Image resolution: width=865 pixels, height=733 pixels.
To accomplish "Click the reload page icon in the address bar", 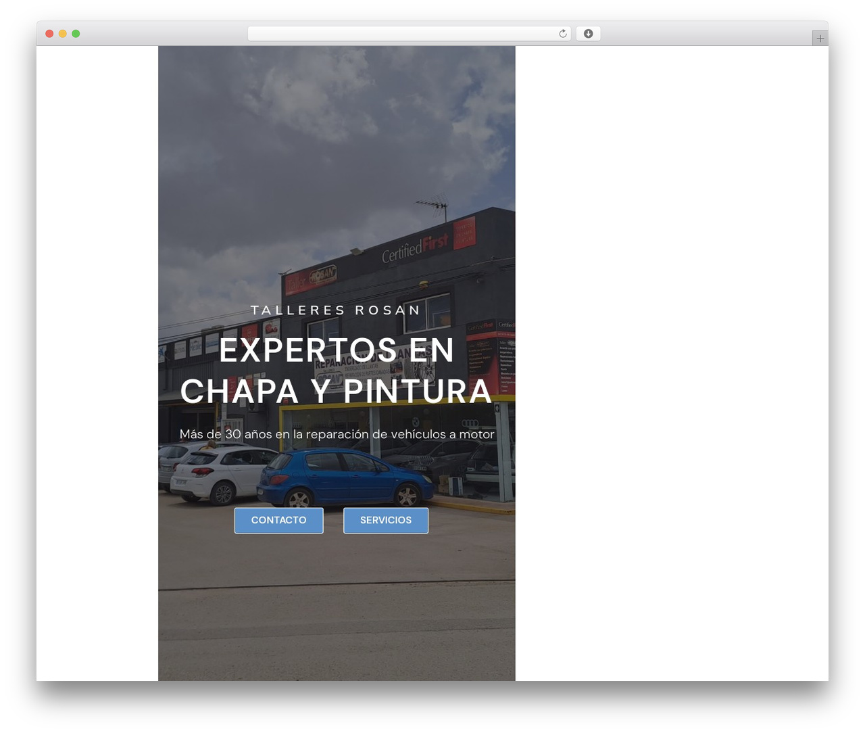I will 563,34.
